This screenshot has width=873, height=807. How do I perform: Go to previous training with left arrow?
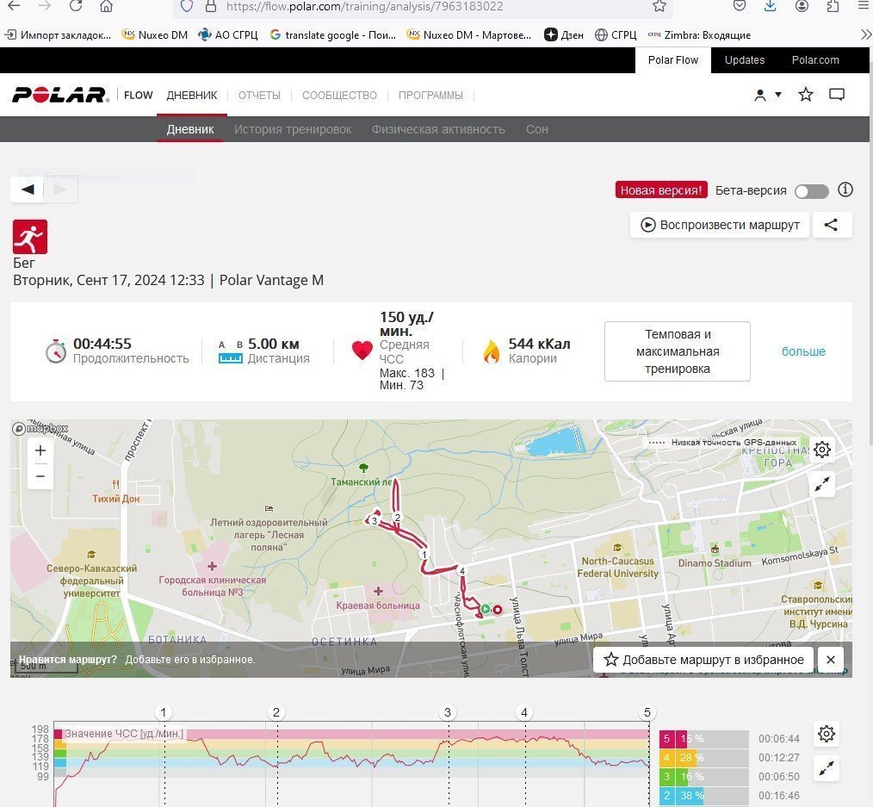pos(28,189)
